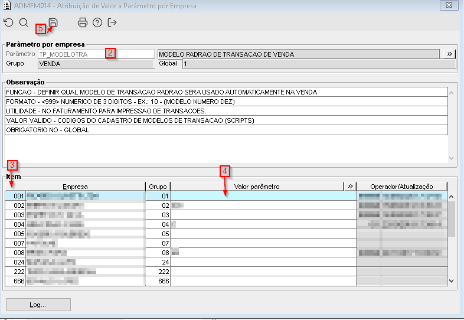Open help question mark icon
The height and width of the screenshot is (320, 464).
(x=97, y=22)
